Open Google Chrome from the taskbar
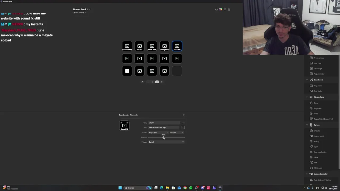340x191 pixels. click(185, 188)
